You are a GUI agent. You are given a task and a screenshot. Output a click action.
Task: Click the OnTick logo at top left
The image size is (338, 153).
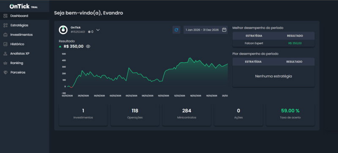[19, 6]
